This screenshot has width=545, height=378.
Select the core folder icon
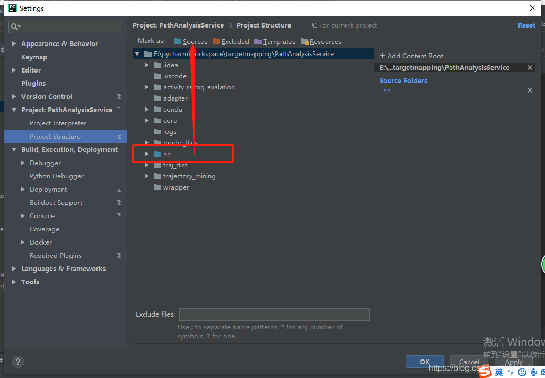157,121
